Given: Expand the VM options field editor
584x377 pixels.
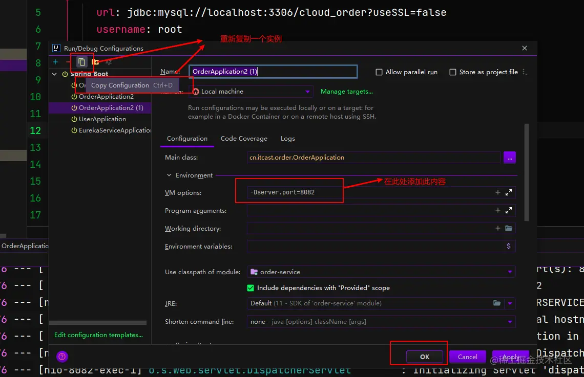Looking at the screenshot, I should coord(509,192).
